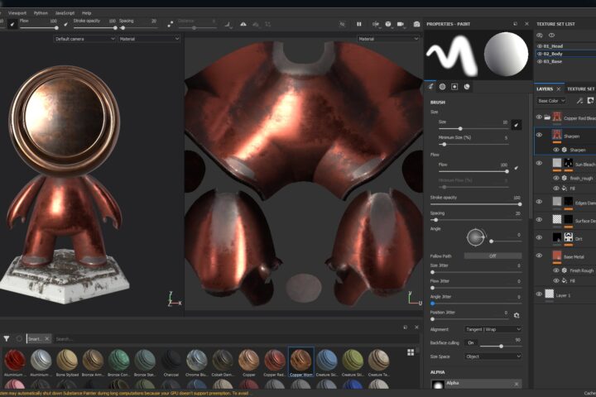This screenshot has height=397, width=596.
Task: Hide the 01_Head texture set
Action: (x=540, y=46)
